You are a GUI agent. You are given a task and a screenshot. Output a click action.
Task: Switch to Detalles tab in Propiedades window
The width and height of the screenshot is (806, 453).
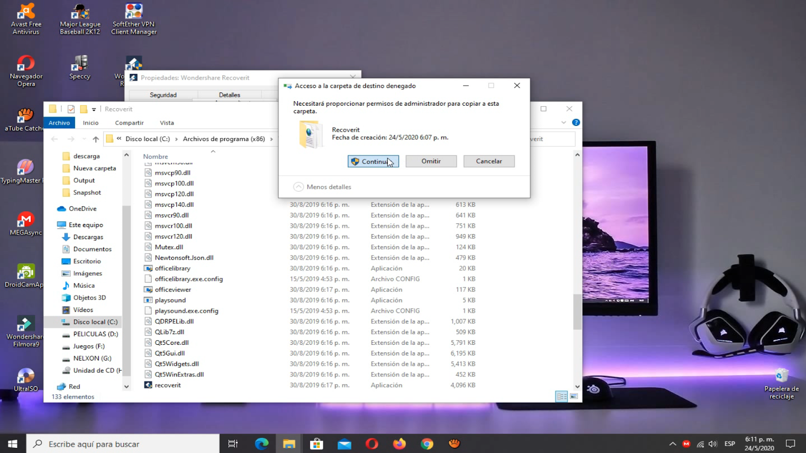tap(230, 95)
